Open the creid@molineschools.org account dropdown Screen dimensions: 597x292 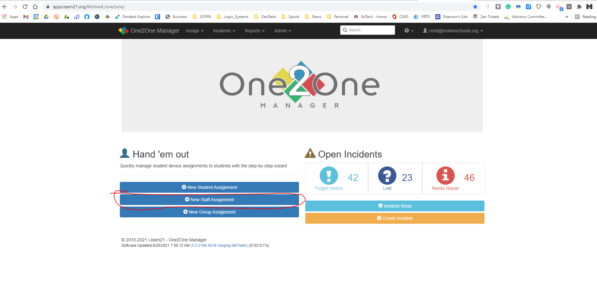click(x=453, y=31)
